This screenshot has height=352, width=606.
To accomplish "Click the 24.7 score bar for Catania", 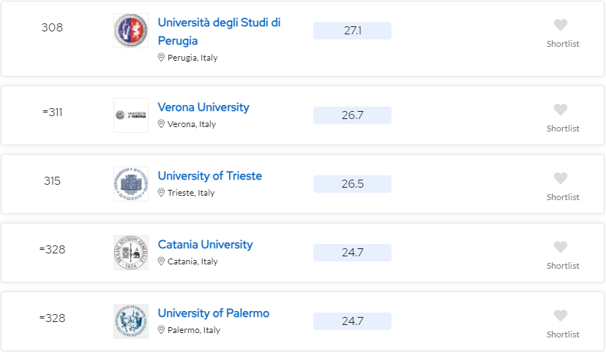I will coord(353,253).
